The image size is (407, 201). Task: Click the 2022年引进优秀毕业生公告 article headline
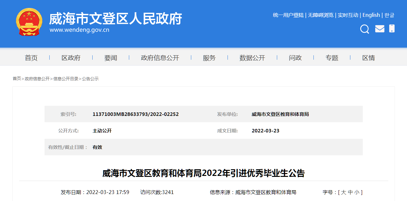[203, 173]
